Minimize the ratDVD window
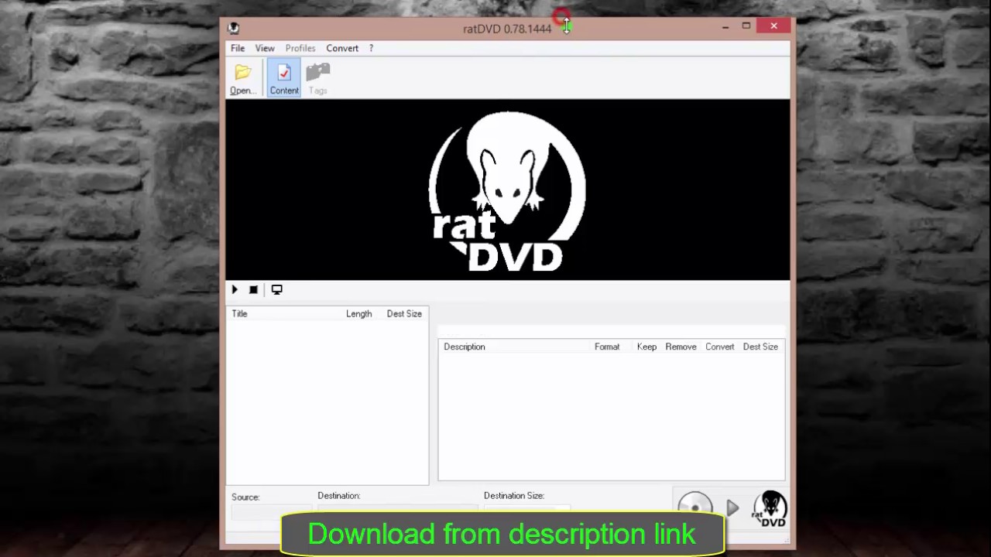 point(725,27)
